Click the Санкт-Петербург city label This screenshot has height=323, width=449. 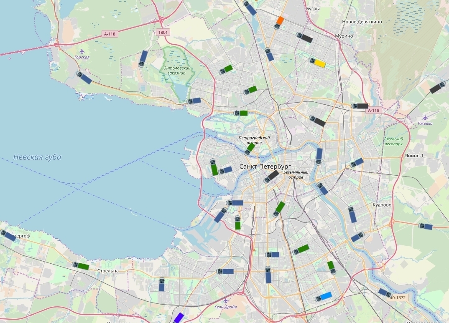click(x=265, y=167)
